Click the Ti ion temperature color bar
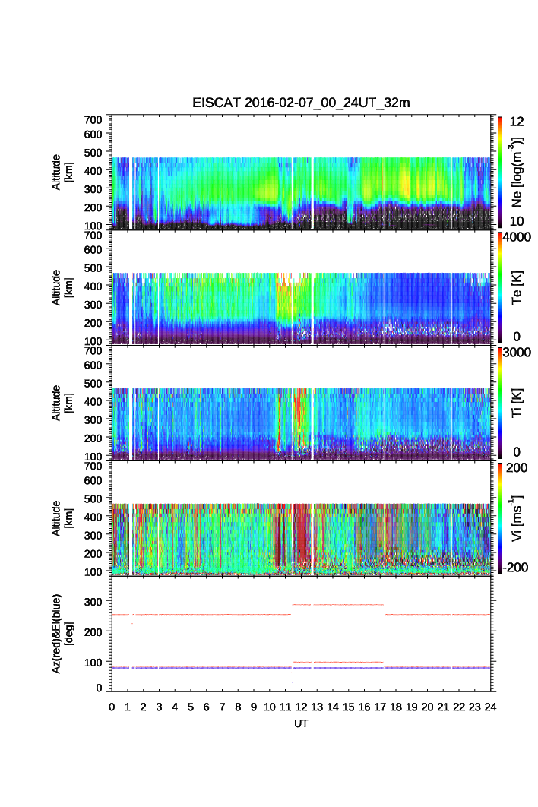This screenshot has width=538, height=807. click(x=500, y=403)
